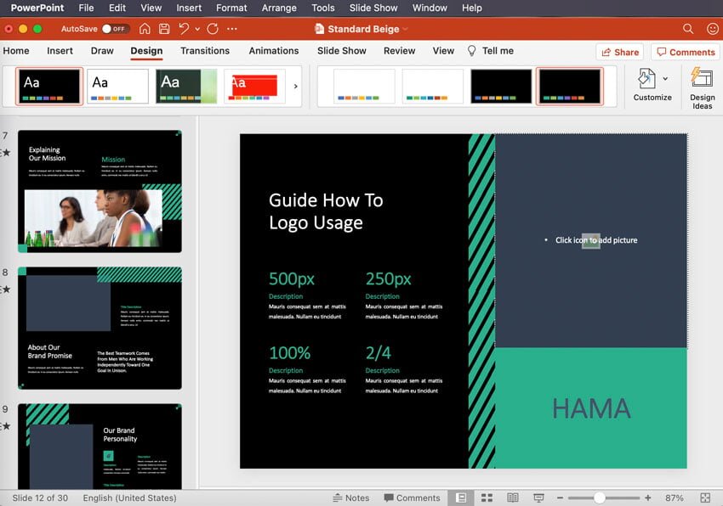Click the Redo arrow icon

click(x=213, y=29)
